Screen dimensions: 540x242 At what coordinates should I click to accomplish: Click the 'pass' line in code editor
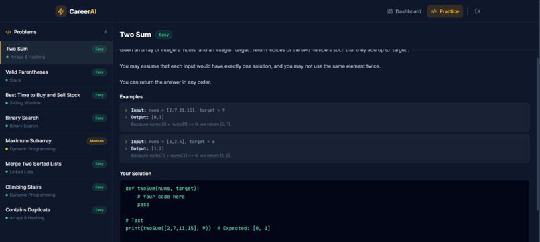pyautogui.click(x=143, y=205)
